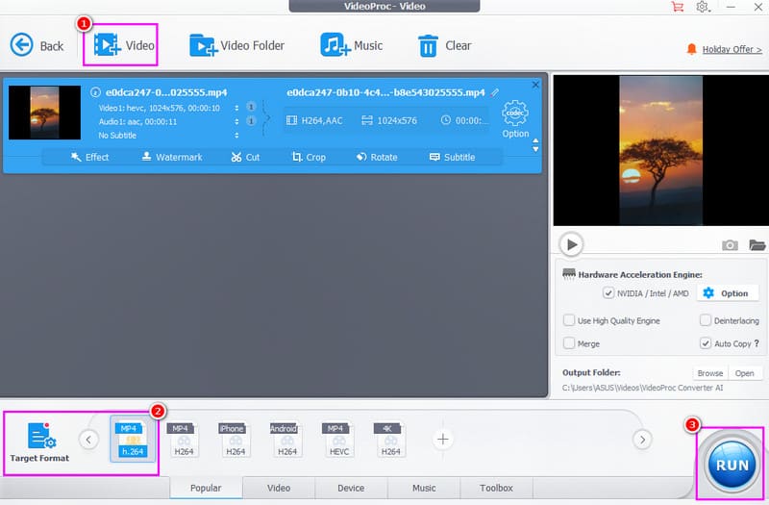Click the Back arrow icon
The height and width of the screenshot is (505, 769).
click(x=22, y=45)
